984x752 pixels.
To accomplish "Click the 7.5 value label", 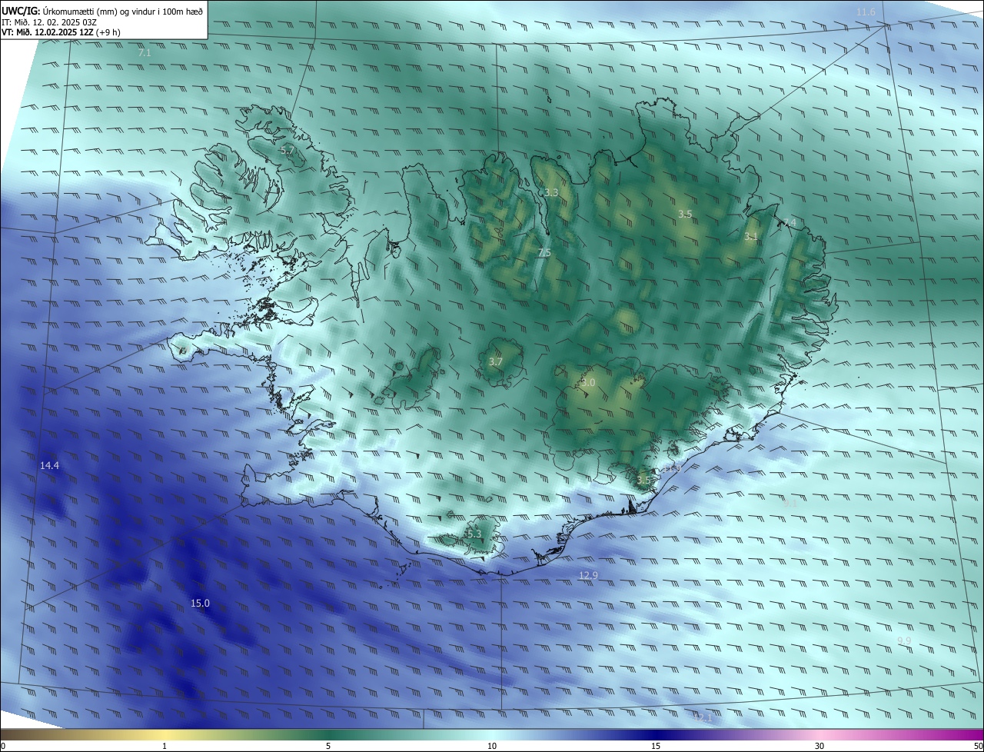I will pyautogui.click(x=544, y=253).
